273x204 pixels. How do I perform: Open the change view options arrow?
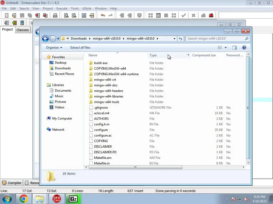tap(226, 48)
